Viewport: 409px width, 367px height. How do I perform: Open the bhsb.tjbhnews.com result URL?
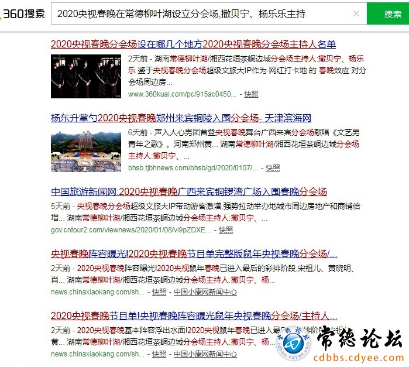pyautogui.click(x=193, y=168)
